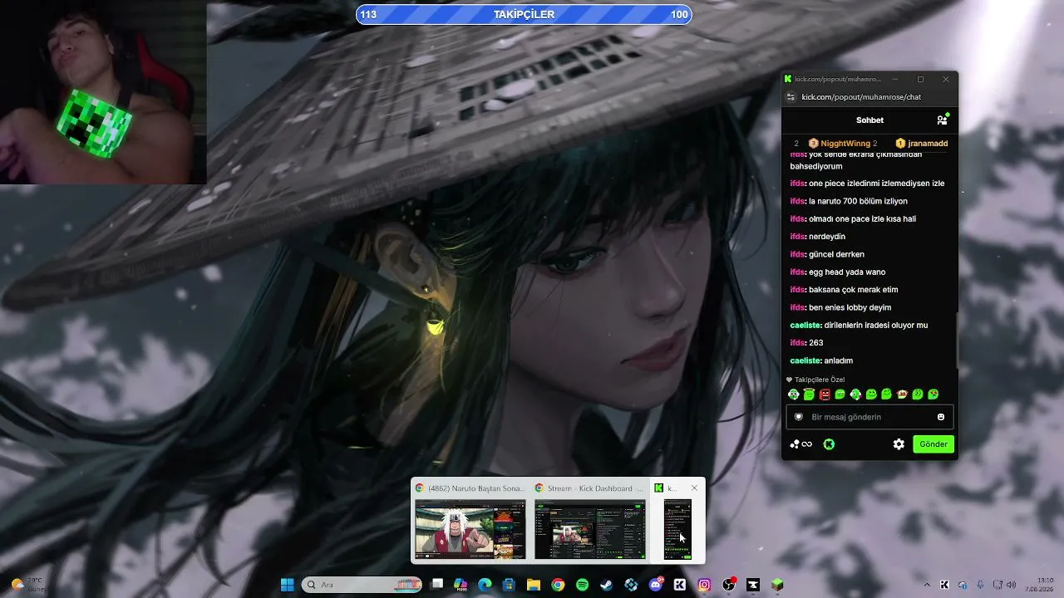
Task: Click username caeliste on the 'anladım' message
Action: [805, 360]
